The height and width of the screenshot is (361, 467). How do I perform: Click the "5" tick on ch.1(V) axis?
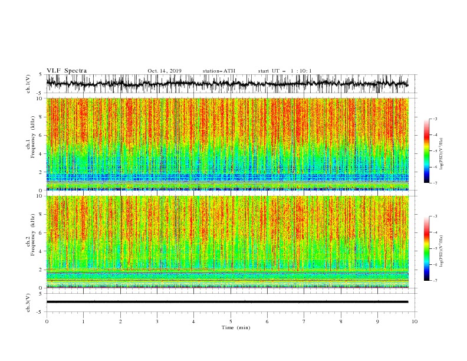41,74
